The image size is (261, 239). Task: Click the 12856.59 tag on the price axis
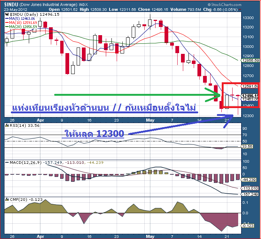251,61
